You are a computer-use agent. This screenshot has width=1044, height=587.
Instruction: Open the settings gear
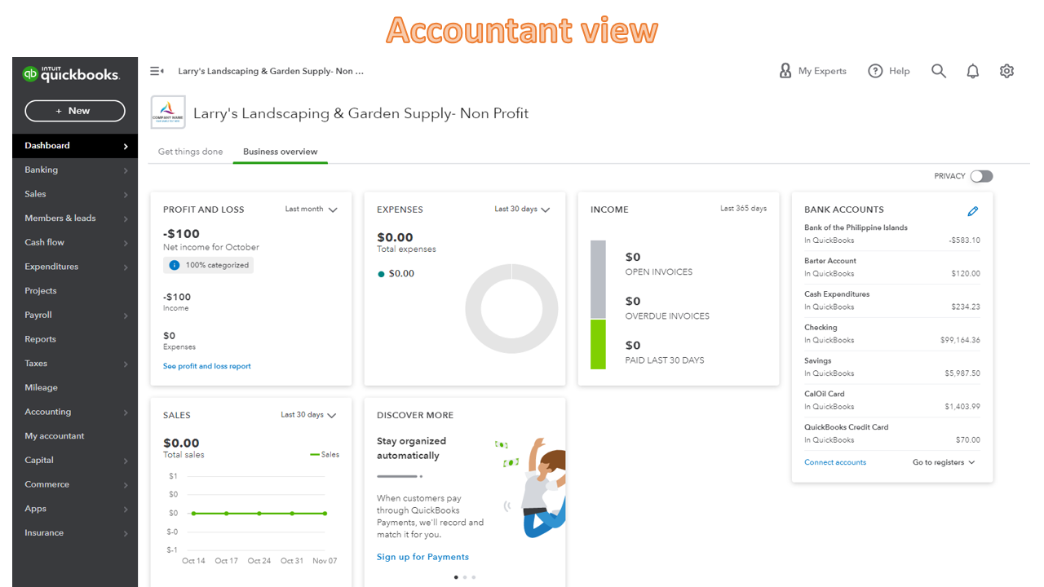pyautogui.click(x=1006, y=71)
